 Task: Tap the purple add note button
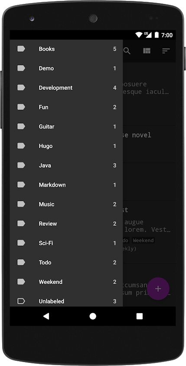[158, 289]
